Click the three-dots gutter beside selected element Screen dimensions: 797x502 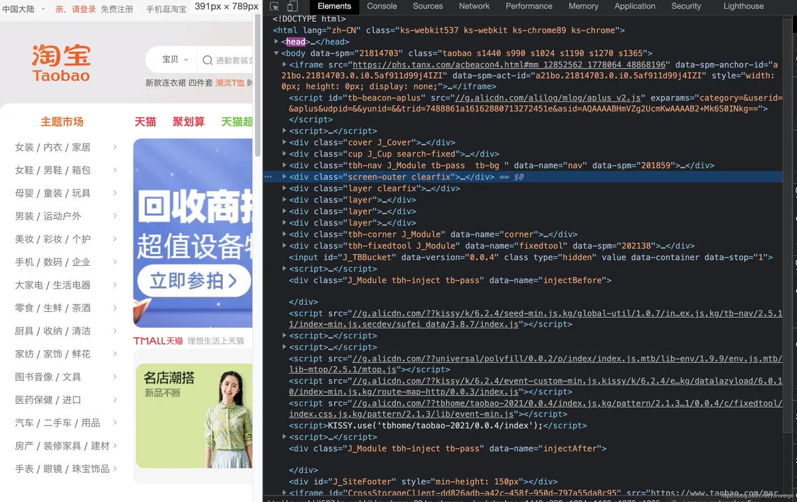[268, 177]
